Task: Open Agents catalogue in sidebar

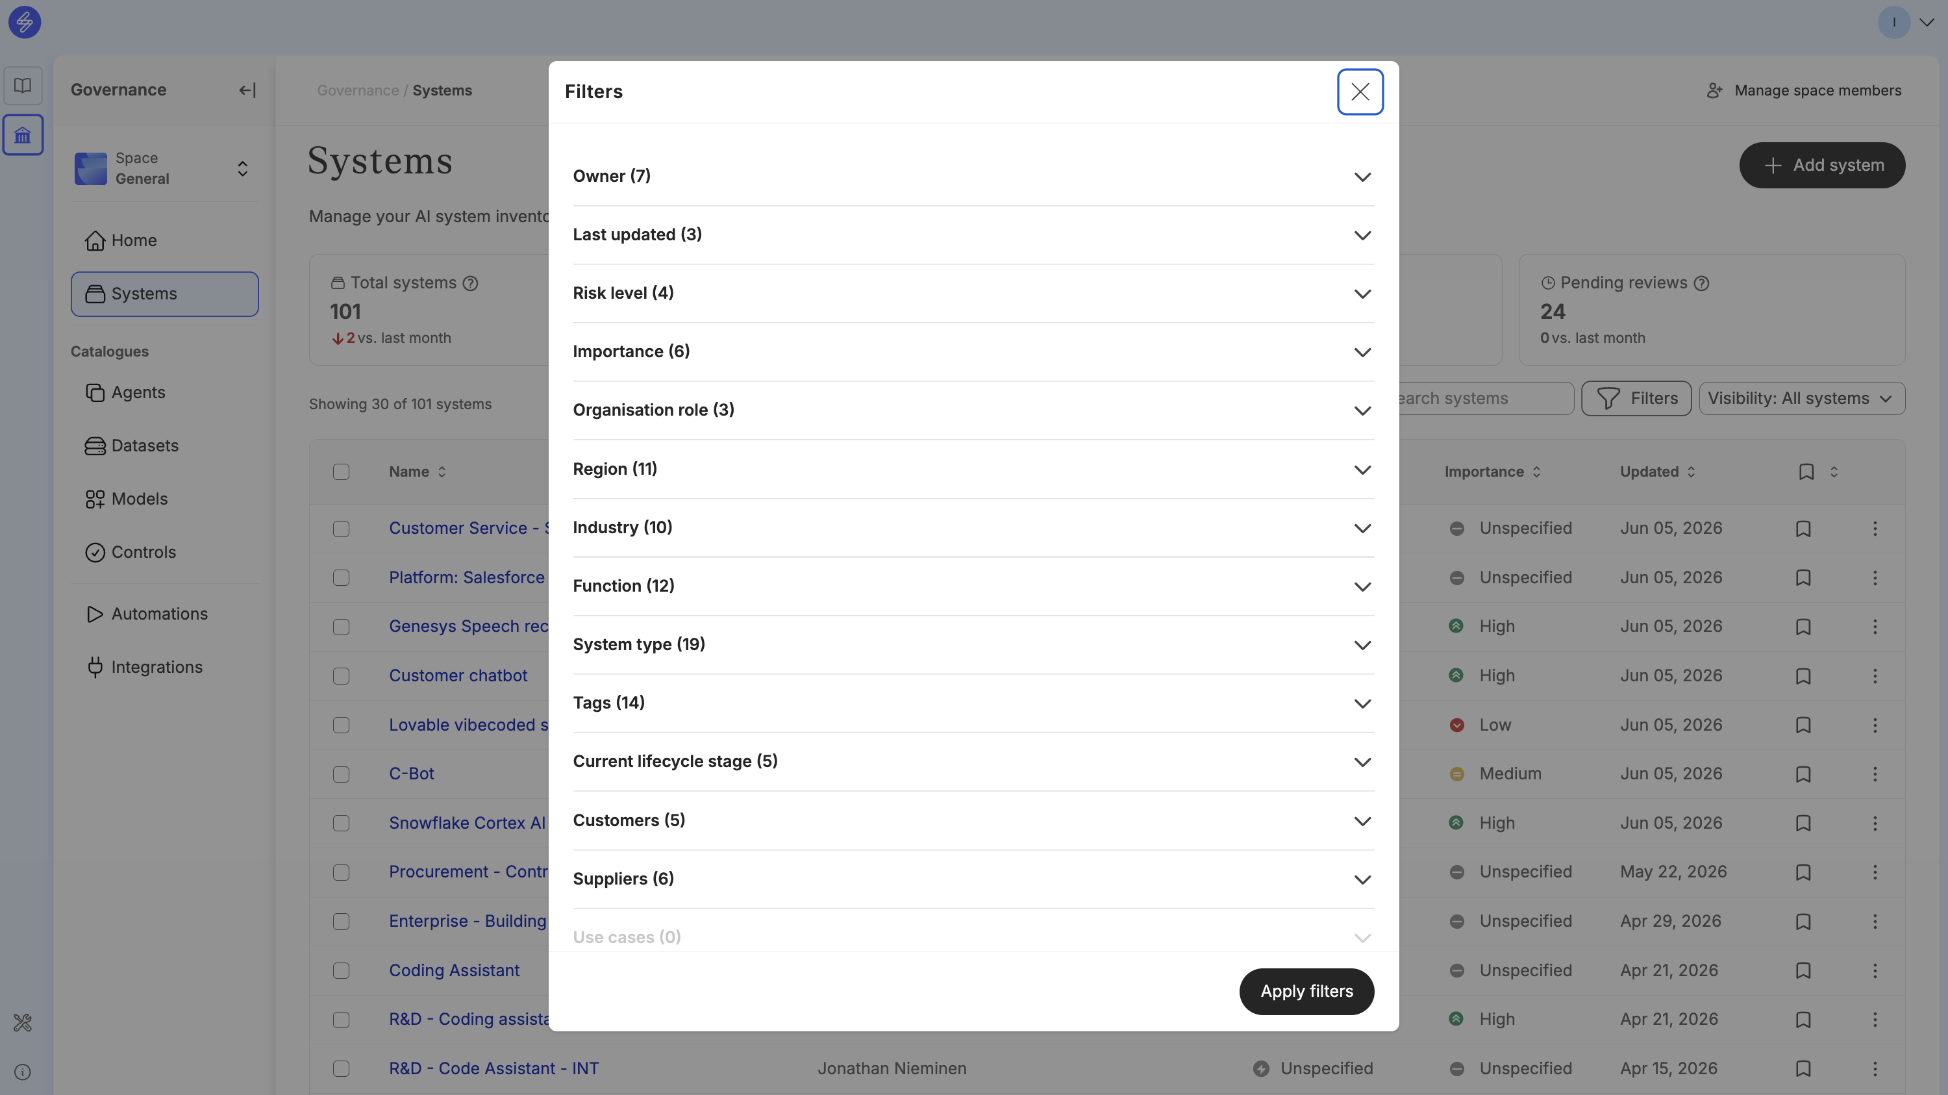Action: (165, 392)
